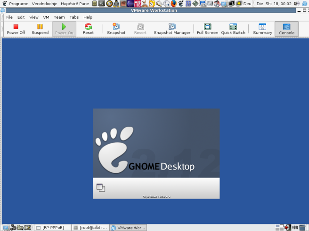This screenshot has width=309, height=231.
Task: Click the bottom panel volume icon
Action: tap(295, 227)
